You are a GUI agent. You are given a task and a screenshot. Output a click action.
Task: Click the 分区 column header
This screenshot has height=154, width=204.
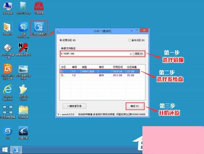[x=63, y=67]
